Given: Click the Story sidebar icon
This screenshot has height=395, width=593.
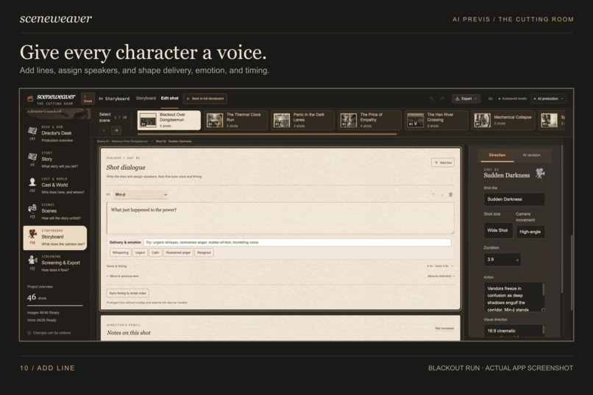Looking at the screenshot, I should pyautogui.click(x=32, y=157).
